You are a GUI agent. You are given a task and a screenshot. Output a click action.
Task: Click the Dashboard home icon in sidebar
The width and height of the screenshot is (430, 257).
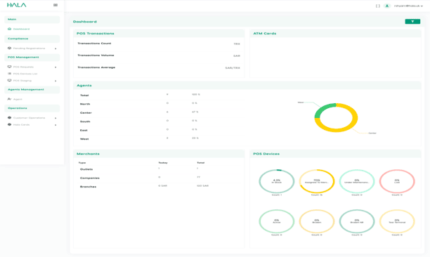pyautogui.click(x=9, y=29)
